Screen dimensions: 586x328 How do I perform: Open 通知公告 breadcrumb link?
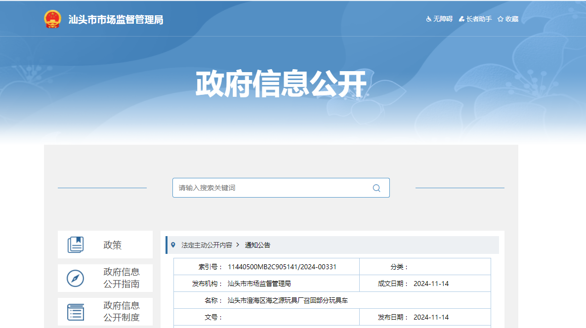(x=257, y=245)
